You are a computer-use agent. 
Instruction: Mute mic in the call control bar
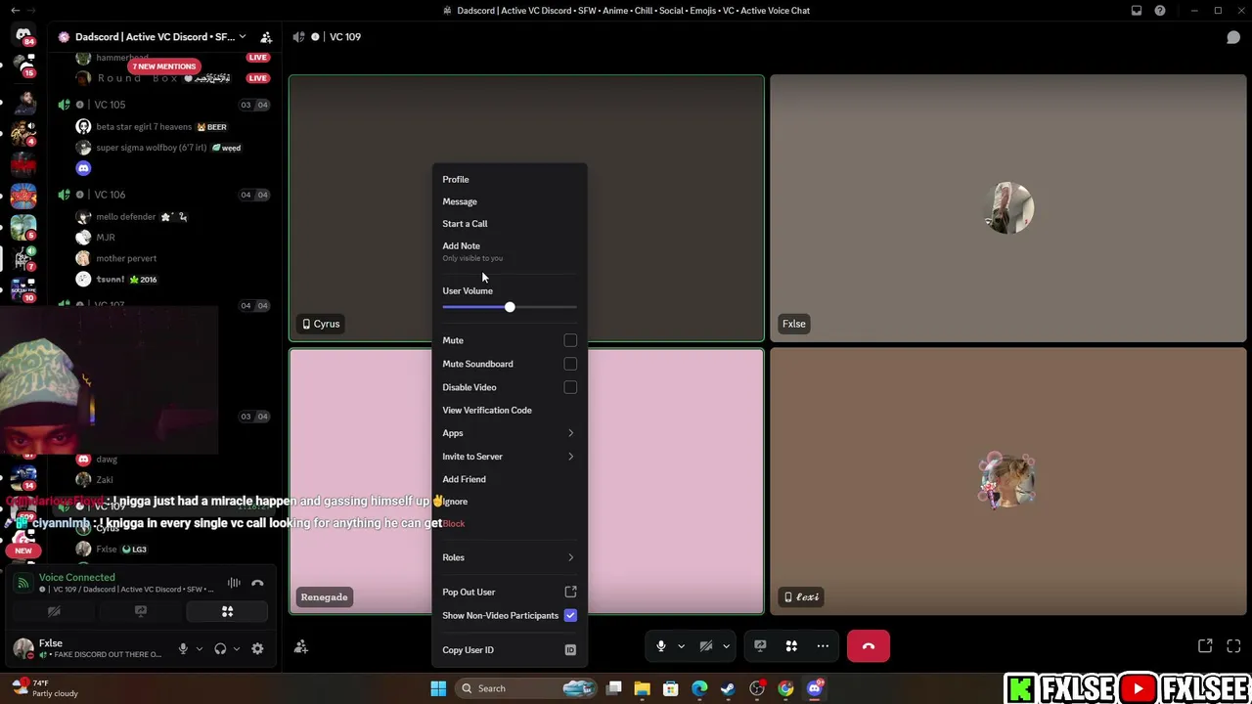(661, 646)
